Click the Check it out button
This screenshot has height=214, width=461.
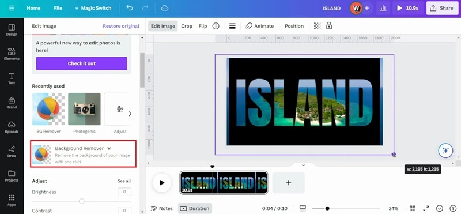(82, 63)
